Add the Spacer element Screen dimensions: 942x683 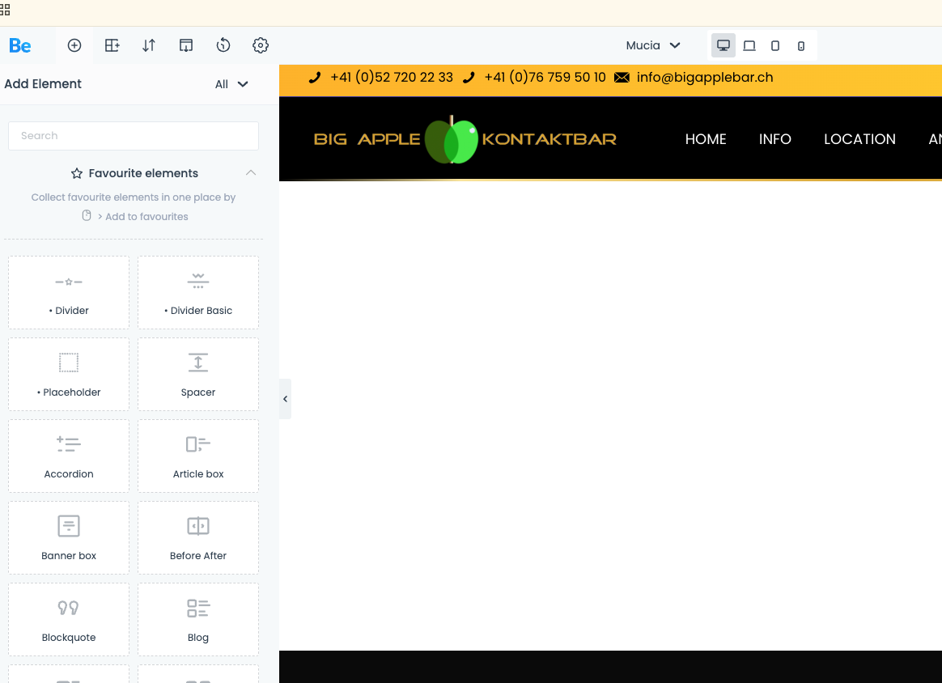click(x=198, y=374)
